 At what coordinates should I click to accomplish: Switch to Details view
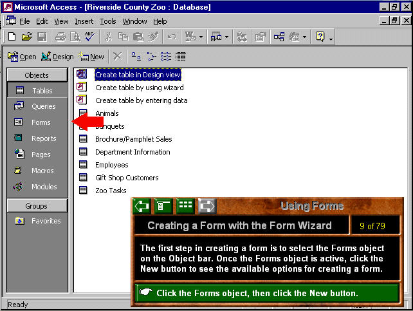(x=181, y=56)
